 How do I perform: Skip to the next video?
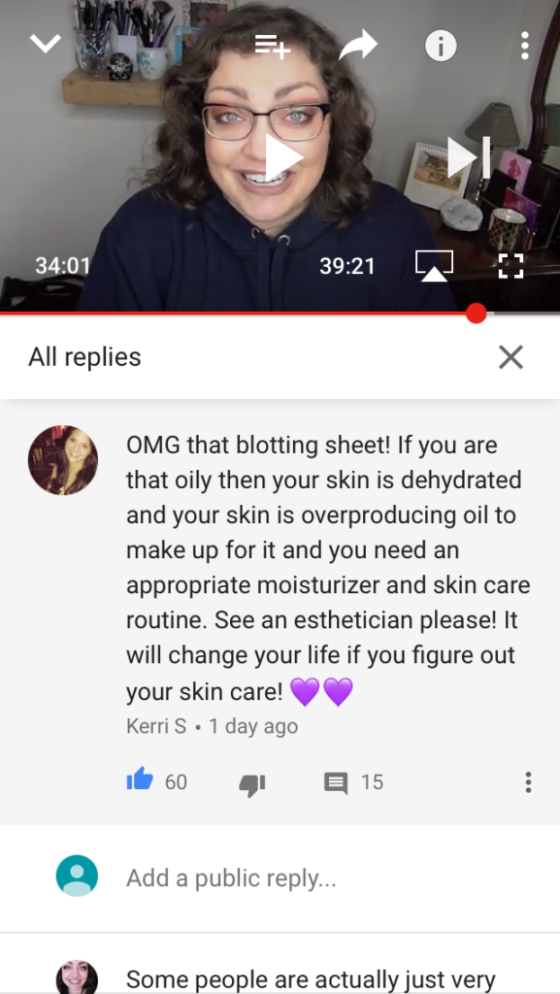pyautogui.click(x=469, y=157)
